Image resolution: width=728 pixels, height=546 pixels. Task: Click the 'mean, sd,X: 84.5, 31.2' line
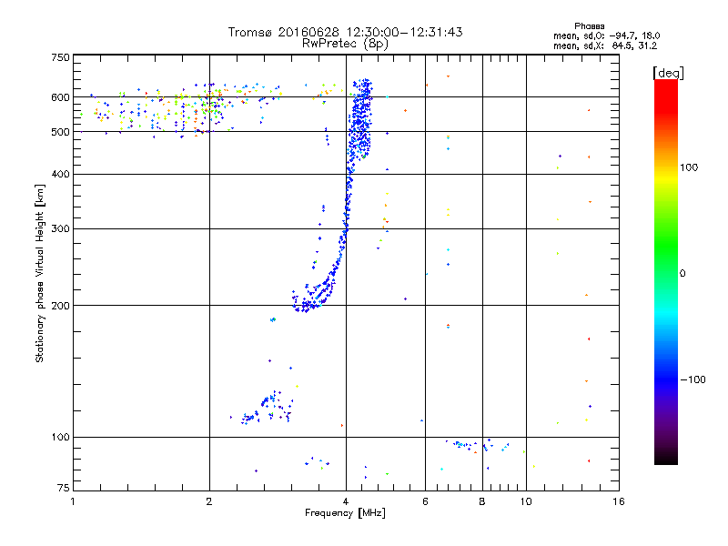coord(605,45)
